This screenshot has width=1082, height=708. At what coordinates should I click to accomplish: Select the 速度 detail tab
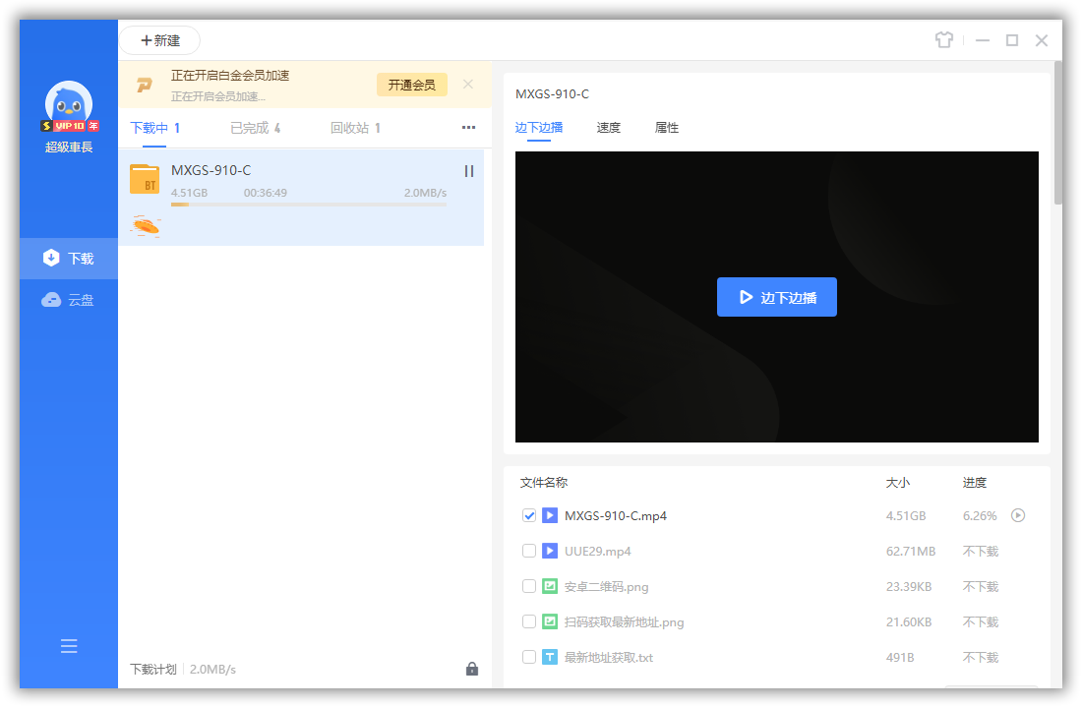point(609,127)
